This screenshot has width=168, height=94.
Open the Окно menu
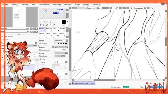coord(86,5)
